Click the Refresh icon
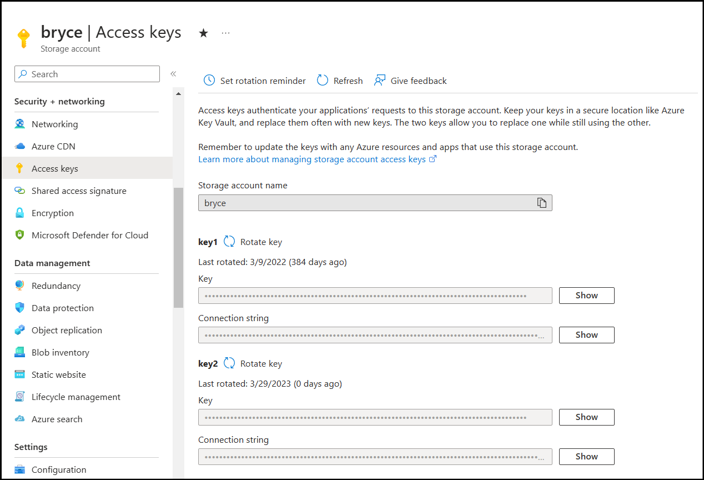The width and height of the screenshot is (704, 480). (x=323, y=81)
